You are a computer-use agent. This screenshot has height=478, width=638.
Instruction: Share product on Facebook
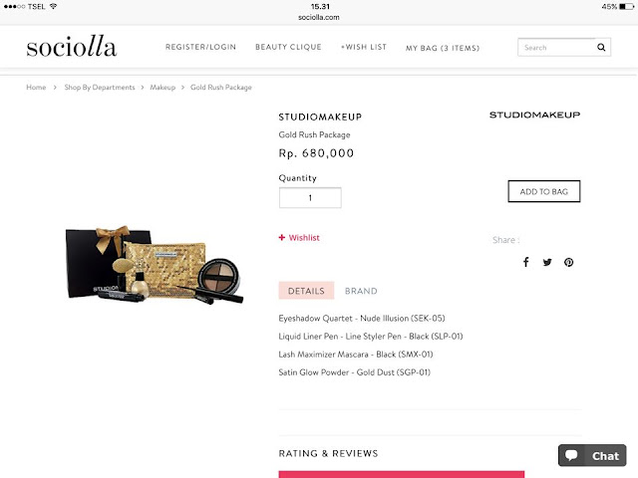click(525, 262)
